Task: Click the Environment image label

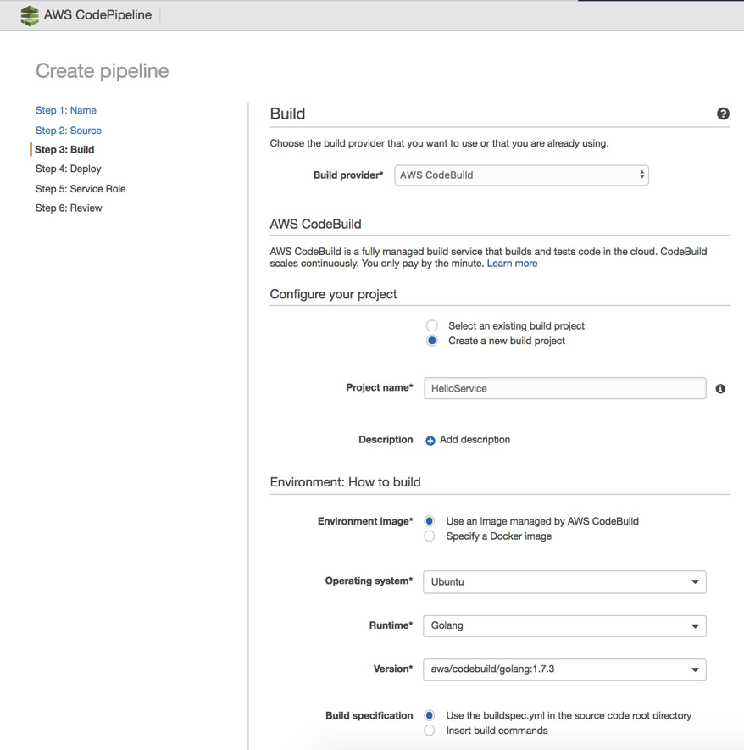Action: 365,521
